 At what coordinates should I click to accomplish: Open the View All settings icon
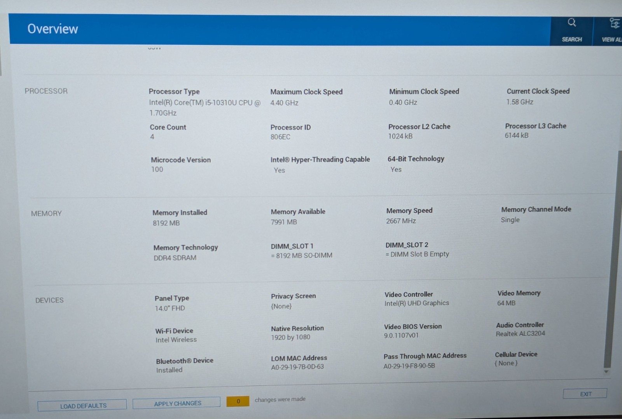(x=615, y=23)
